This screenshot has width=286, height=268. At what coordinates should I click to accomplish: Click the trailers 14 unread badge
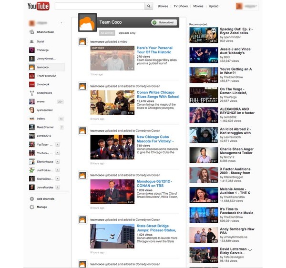(61, 119)
